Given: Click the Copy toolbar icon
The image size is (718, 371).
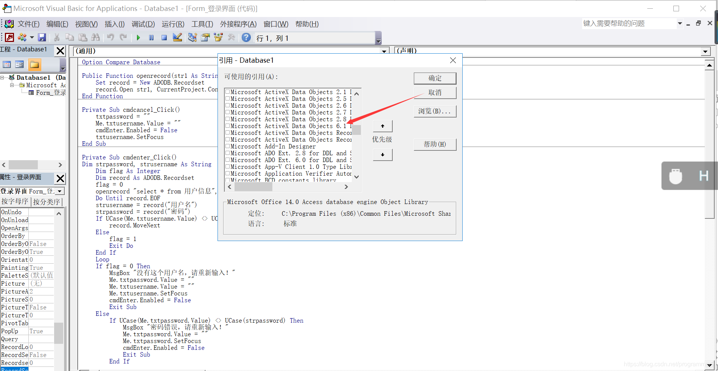Looking at the screenshot, I should 70,37.
